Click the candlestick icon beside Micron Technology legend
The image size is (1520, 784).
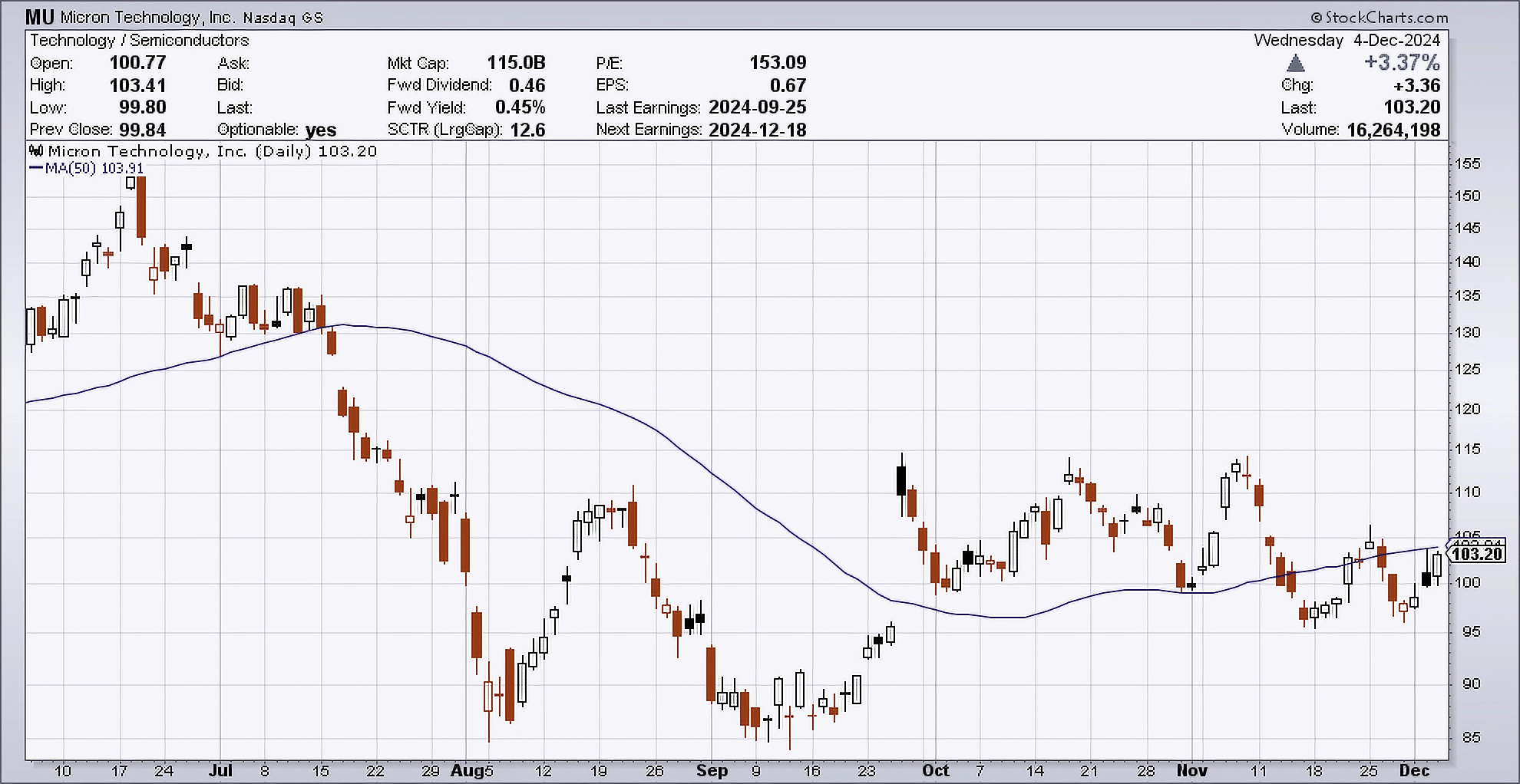(36, 151)
